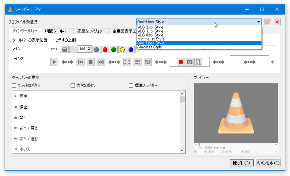Viewport: 290px width, 176px height.
Task: Click the Snapshot camera icon
Action: (189, 62)
